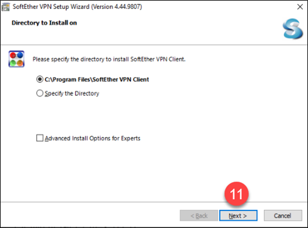Screen dimensions: 308x228
Task: Click the Specify the Directory label text
Action: 72,93
